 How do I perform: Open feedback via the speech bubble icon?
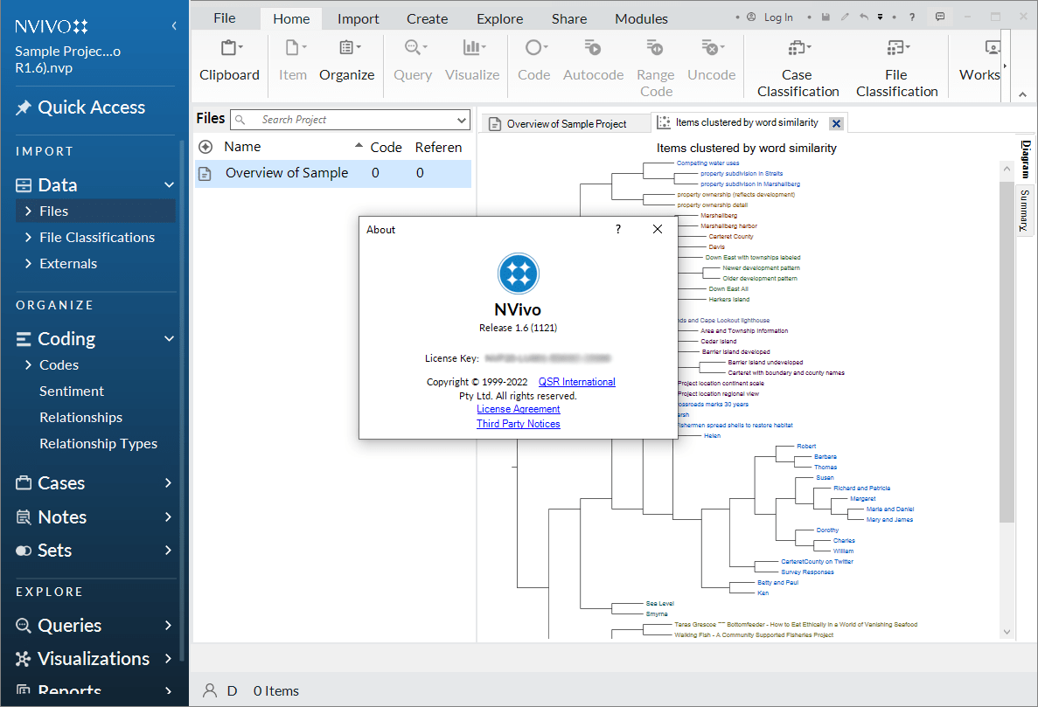click(940, 17)
